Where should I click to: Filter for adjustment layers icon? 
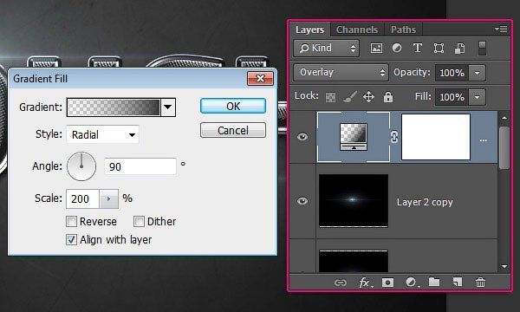397,48
